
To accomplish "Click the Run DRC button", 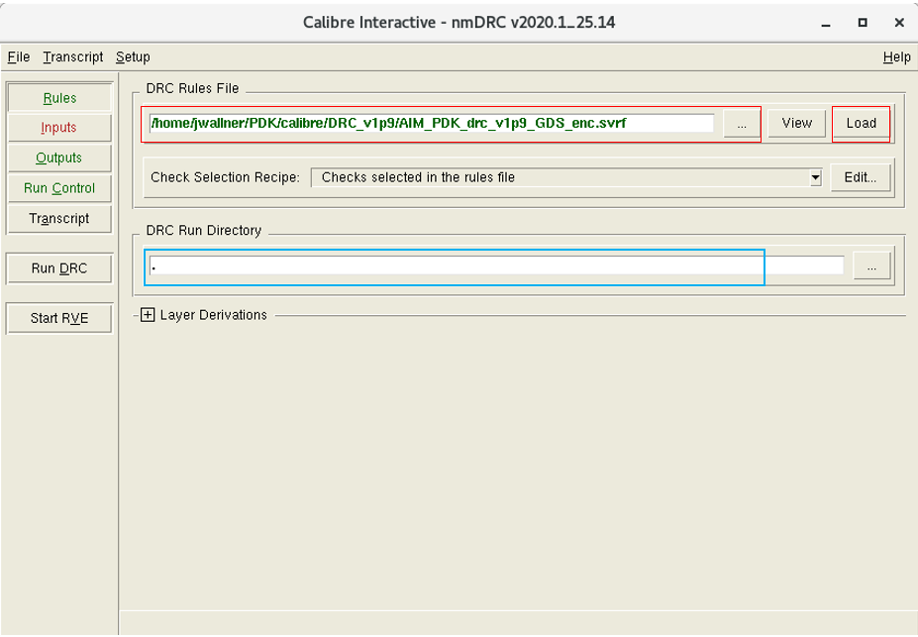I will (59, 268).
